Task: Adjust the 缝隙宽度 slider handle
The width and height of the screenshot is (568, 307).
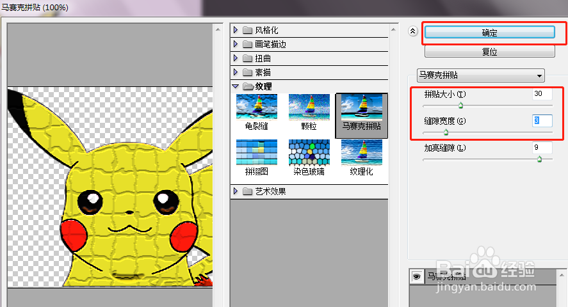Action: tap(446, 132)
